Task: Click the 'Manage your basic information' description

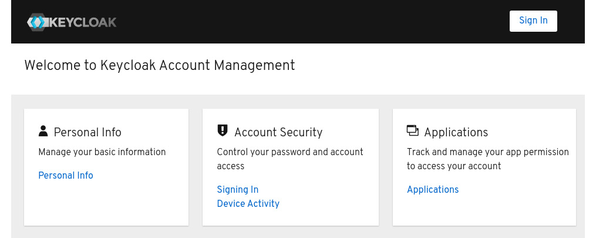Action: (x=102, y=152)
